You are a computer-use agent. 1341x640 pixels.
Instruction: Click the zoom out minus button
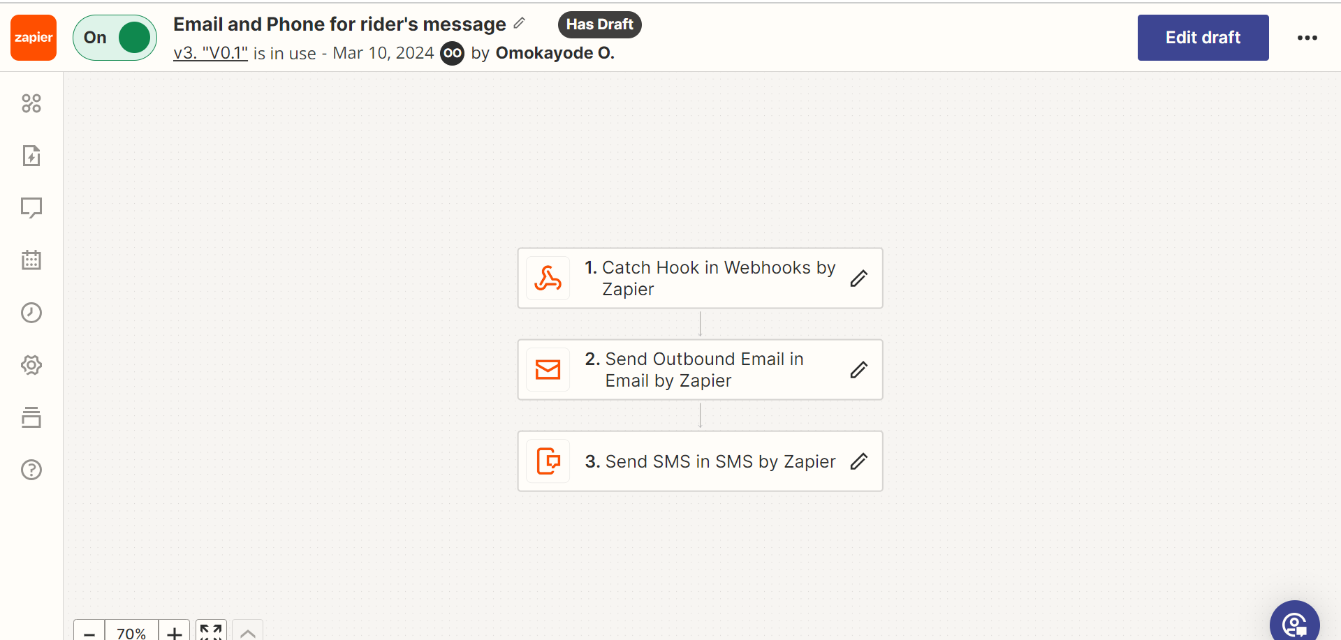89,632
